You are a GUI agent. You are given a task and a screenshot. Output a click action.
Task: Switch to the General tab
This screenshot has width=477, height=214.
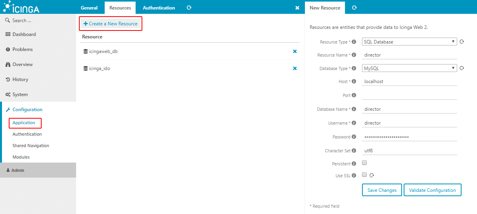(x=89, y=8)
